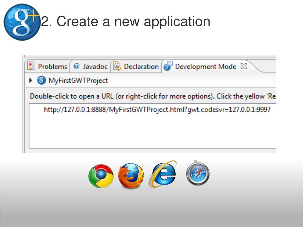Close the Development Mode view
The image size is (303, 227).
[243, 66]
